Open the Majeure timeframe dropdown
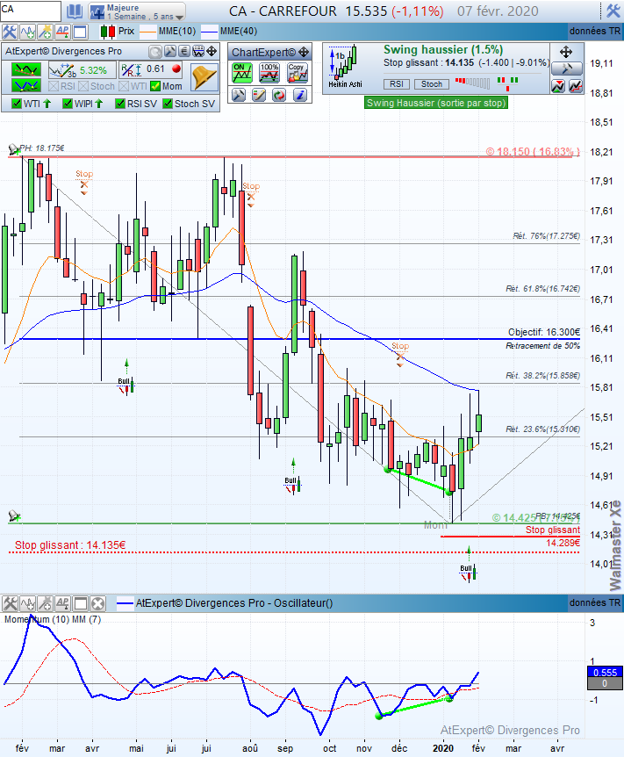The height and width of the screenshot is (757, 624). coord(137,11)
